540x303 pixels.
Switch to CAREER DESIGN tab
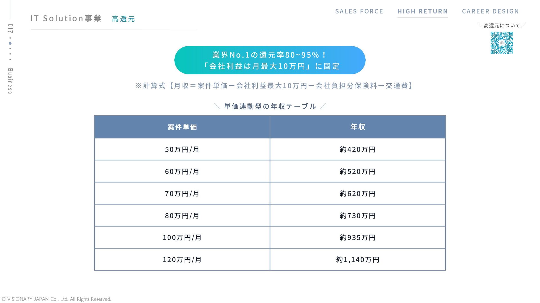tap(490, 12)
